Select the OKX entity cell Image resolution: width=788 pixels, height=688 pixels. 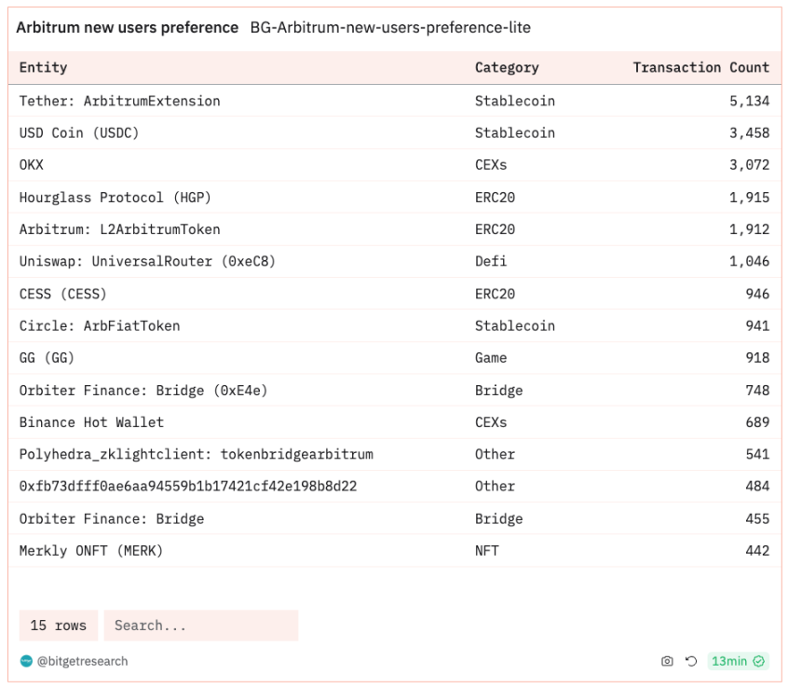31,164
